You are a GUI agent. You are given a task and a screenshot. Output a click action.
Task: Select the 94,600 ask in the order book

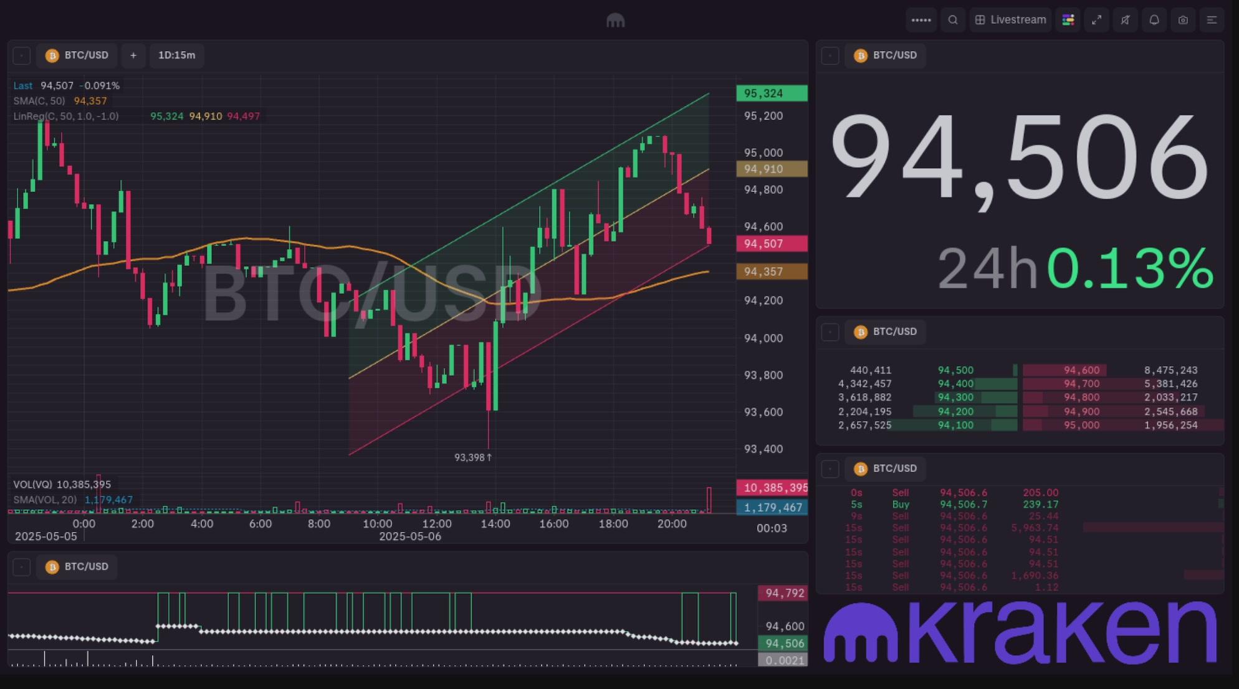pos(1082,371)
